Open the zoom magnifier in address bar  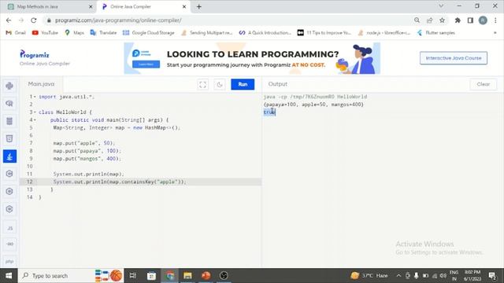(417, 20)
